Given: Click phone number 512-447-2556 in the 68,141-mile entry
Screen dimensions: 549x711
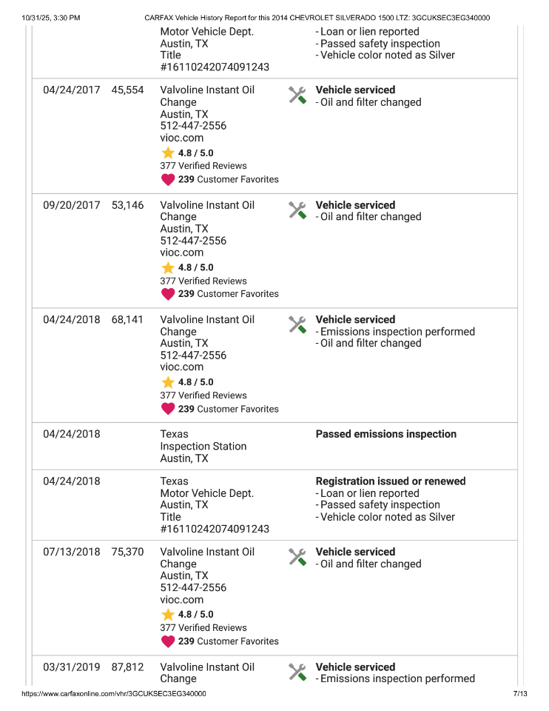Looking at the screenshot, I should coord(193,355).
